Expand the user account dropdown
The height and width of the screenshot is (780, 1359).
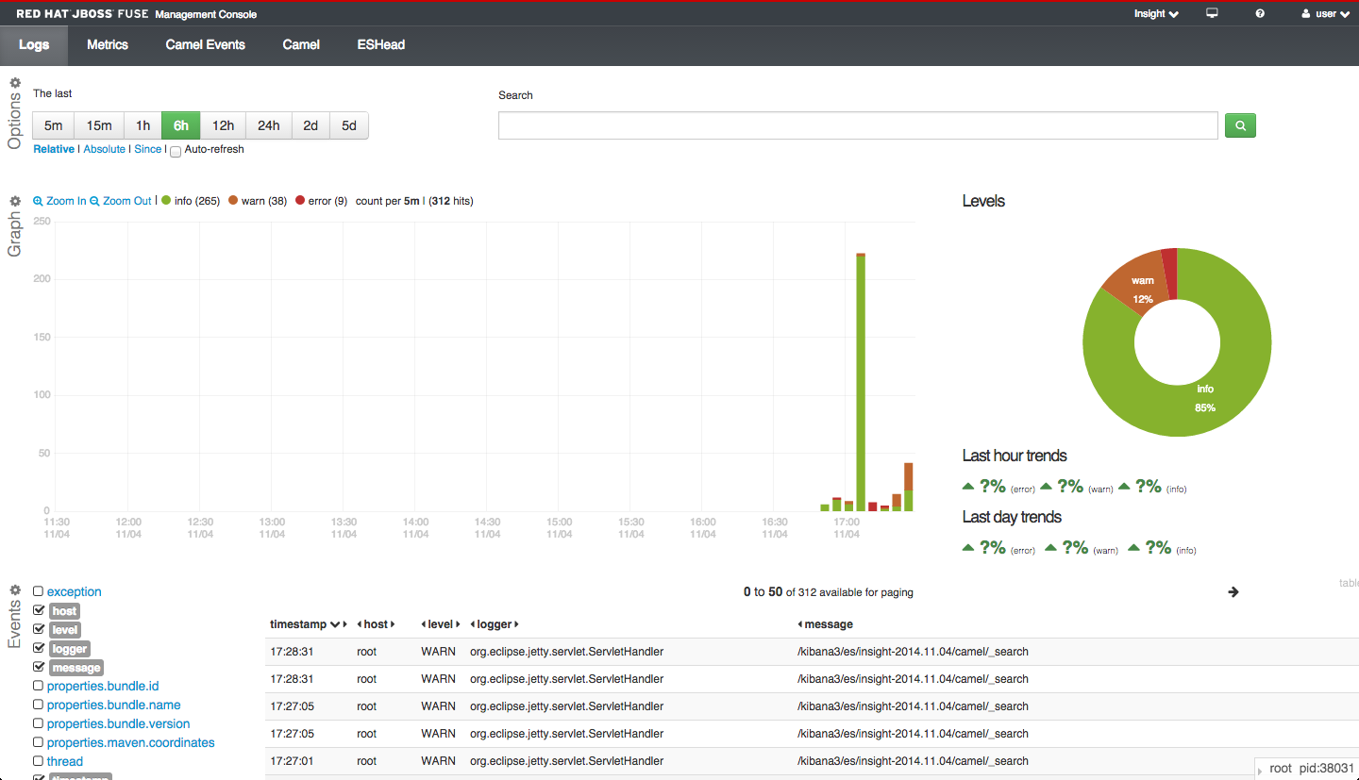click(1325, 13)
